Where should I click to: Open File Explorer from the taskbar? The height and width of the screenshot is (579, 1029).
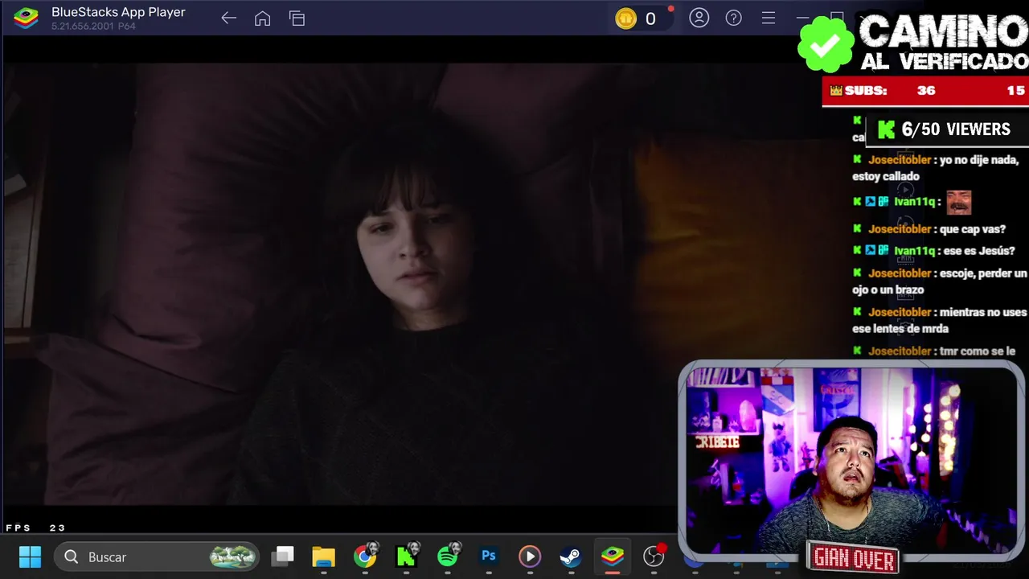coord(323,556)
